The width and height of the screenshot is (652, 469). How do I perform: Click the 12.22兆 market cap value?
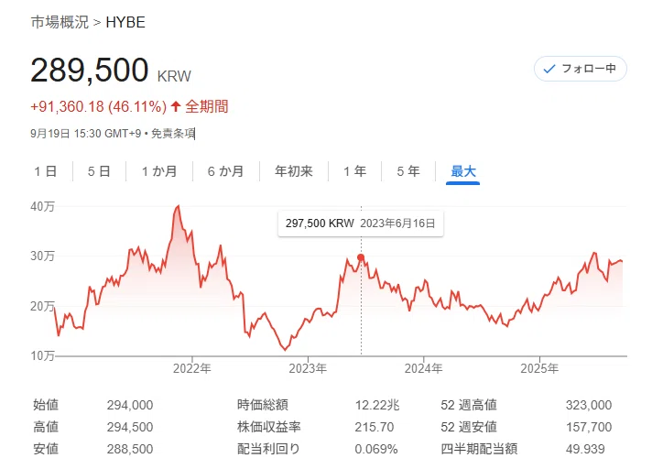click(377, 405)
